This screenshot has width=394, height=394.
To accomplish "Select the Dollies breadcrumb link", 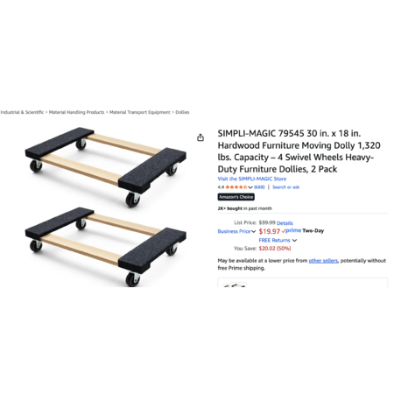I will [x=182, y=112].
